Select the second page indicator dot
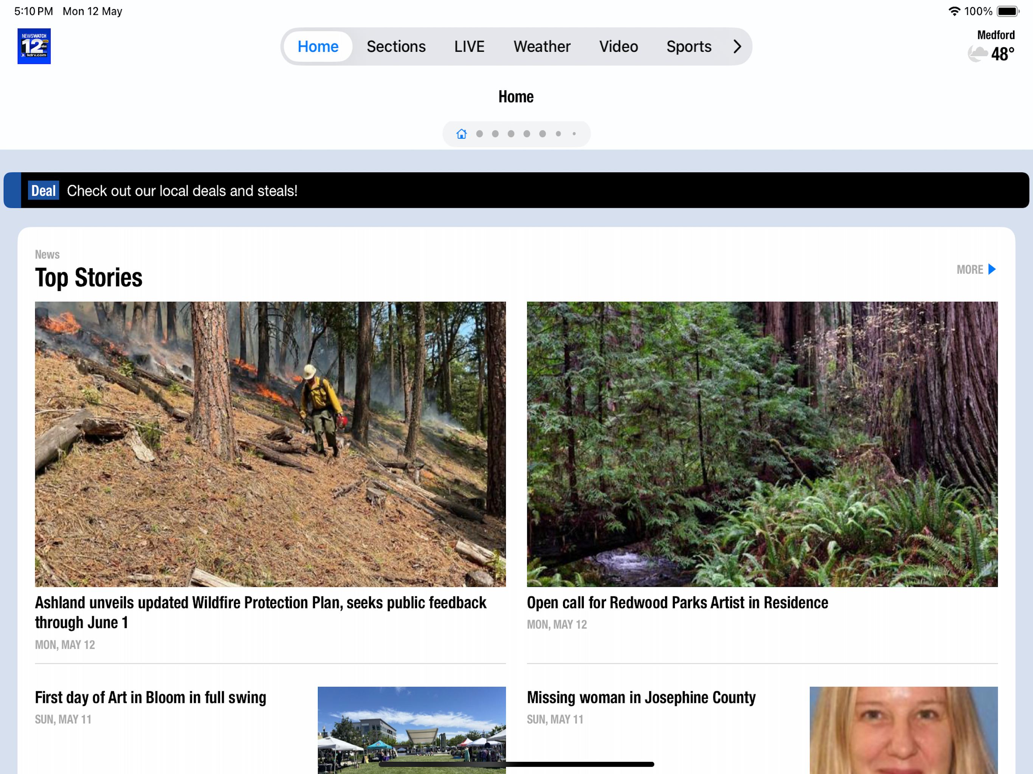The image size is (1033, 774). click(x=479, y=134)
